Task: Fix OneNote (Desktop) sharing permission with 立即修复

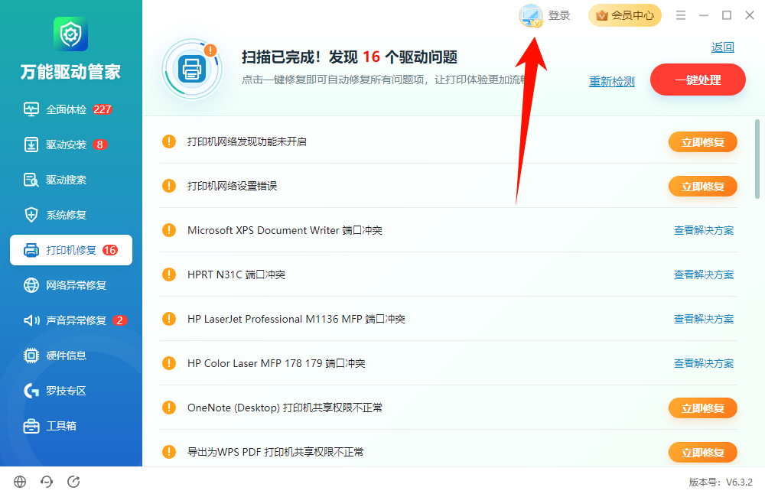Action: click(x=702, y=408)
